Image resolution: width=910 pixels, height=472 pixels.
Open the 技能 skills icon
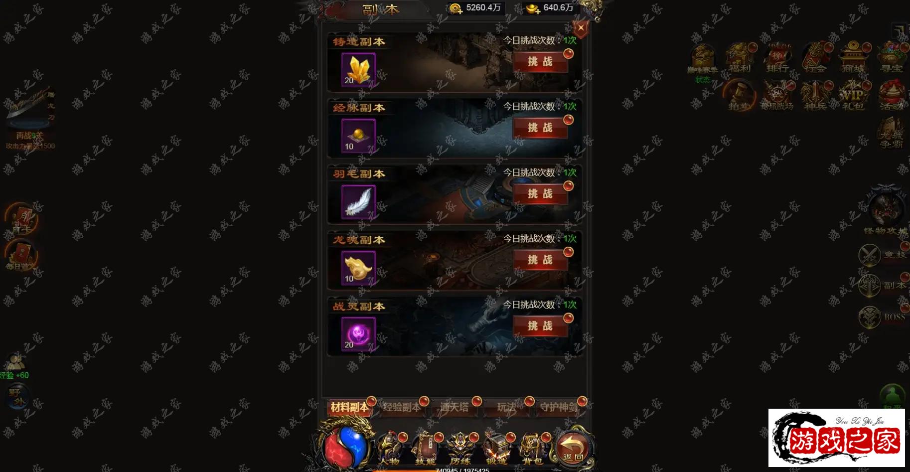(425, 449)
